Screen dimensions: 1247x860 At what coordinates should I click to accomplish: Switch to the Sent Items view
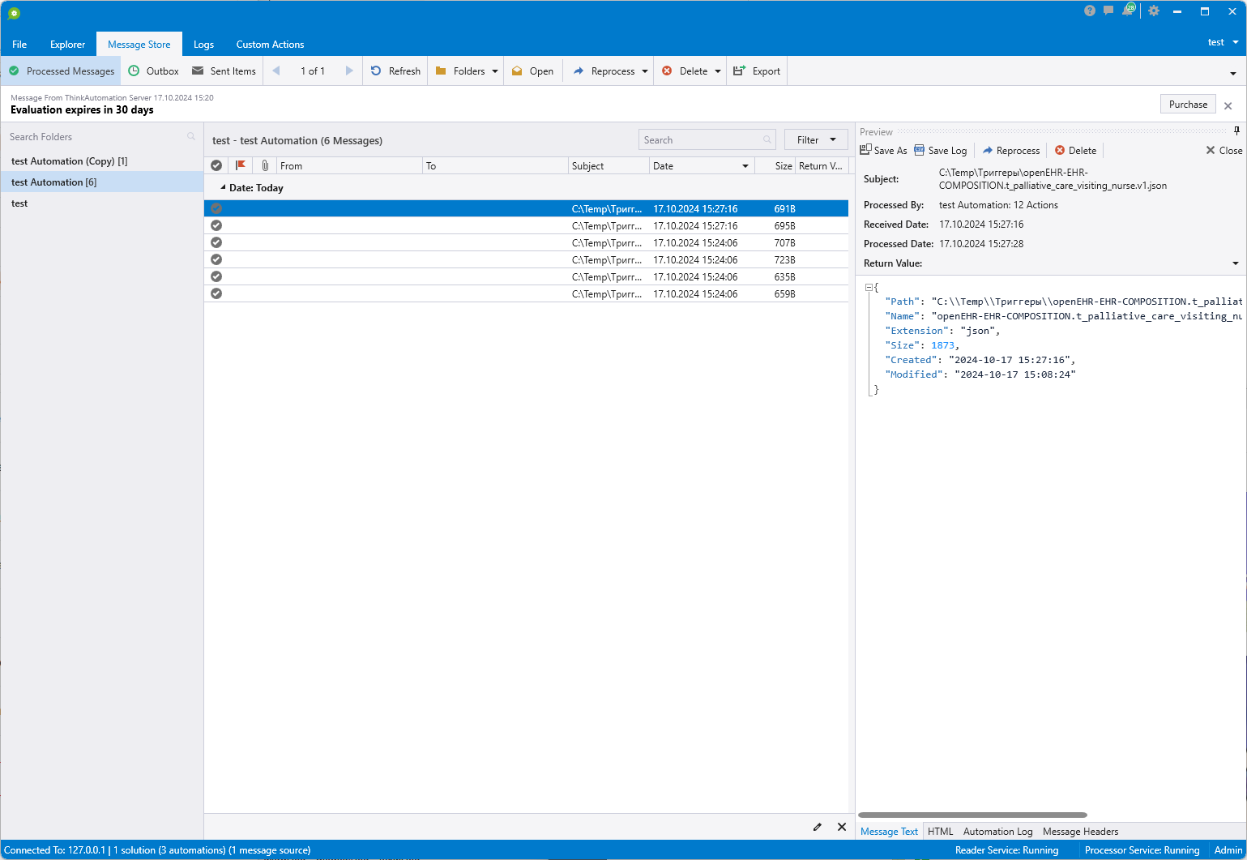(224, 71)
